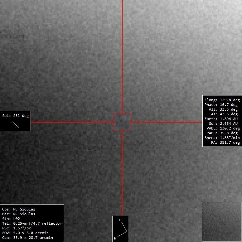Viewport: 242px width, 242px height.
Task: Click the 'Stn: L02' station code
Action: (11, 219)
